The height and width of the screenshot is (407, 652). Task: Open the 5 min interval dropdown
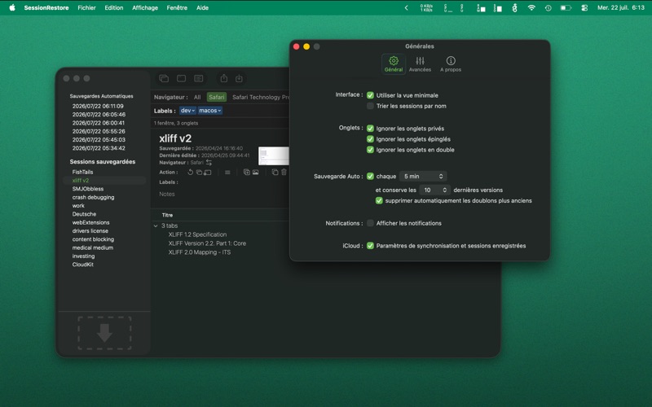coord(423,176)
